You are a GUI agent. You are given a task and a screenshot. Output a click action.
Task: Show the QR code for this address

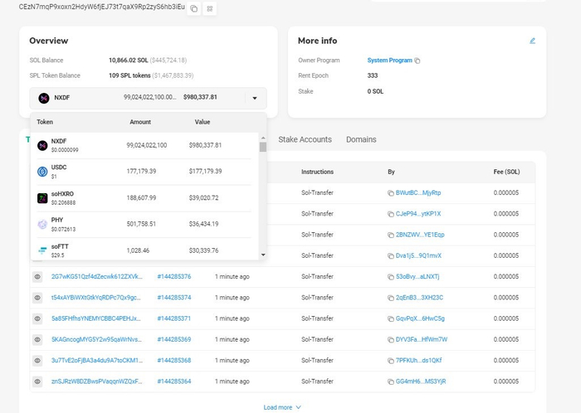click(x=209, y=8)
